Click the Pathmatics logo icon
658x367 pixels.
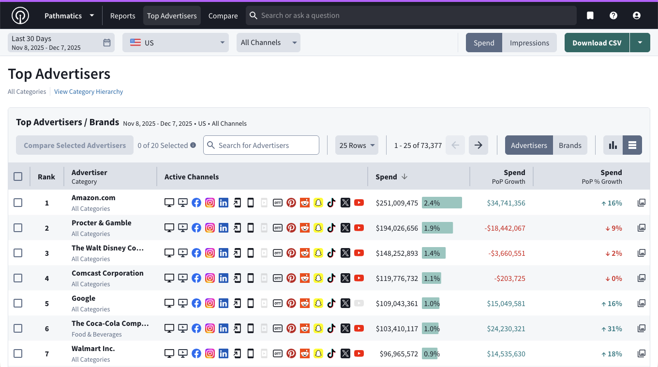(x=20, y=15)
